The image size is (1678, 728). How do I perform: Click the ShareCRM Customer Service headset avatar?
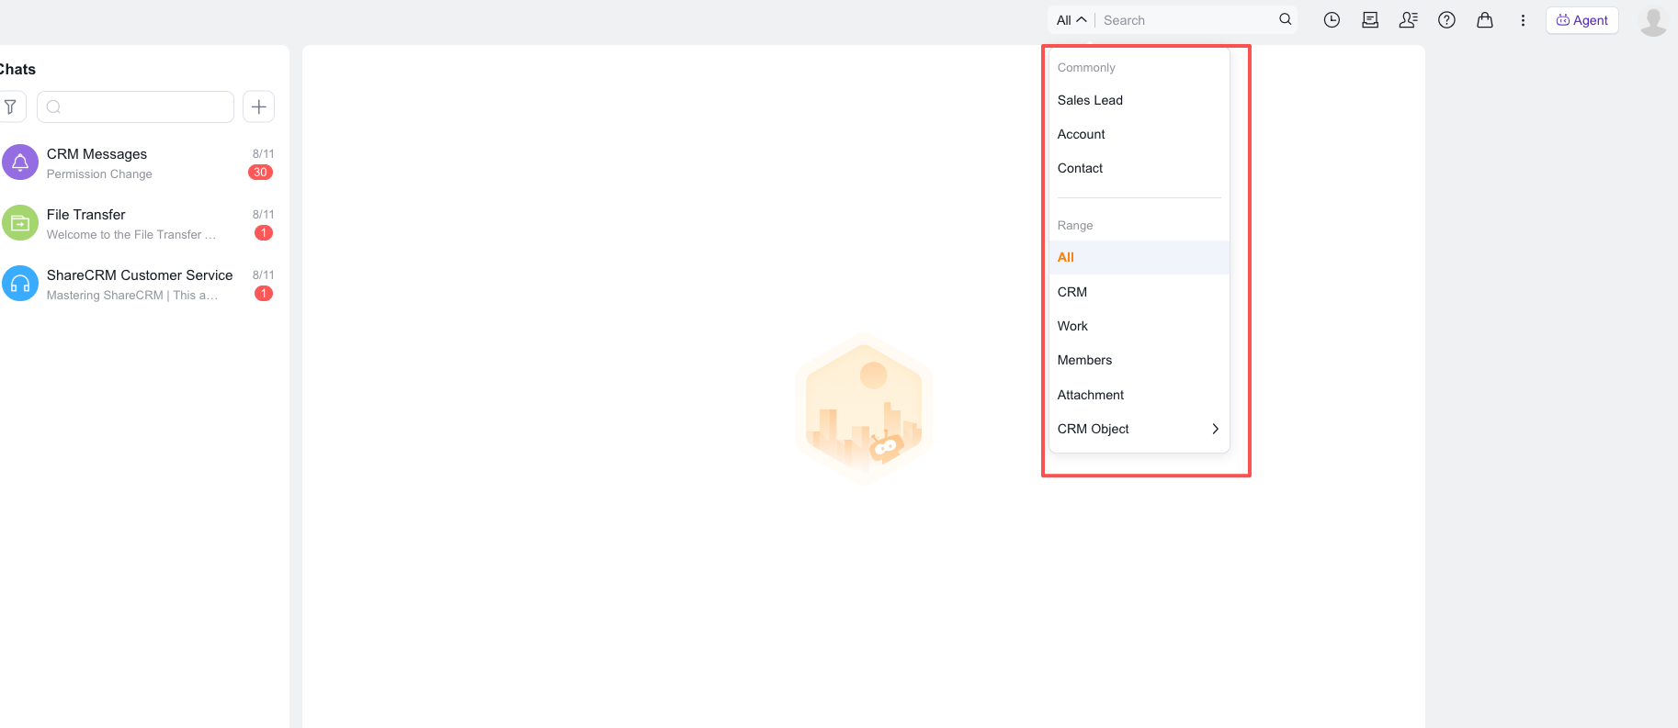coord(20,284)
